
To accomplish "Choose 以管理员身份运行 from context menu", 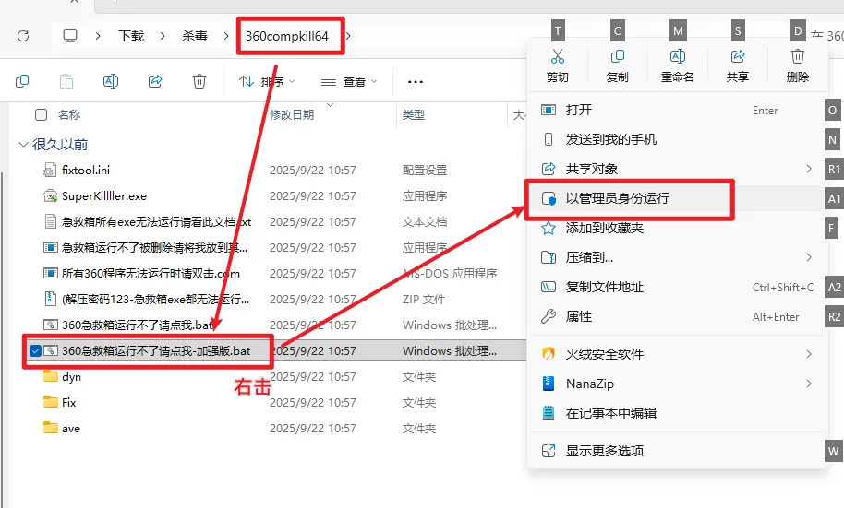I will coord(677,198).
